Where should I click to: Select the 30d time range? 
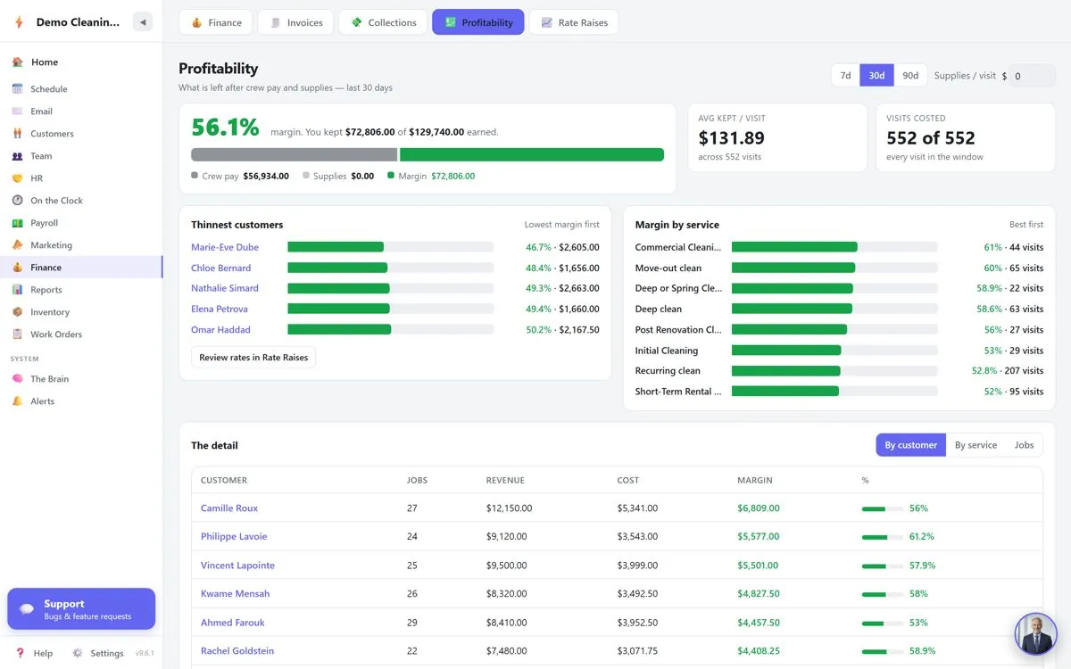click(876, 76)
